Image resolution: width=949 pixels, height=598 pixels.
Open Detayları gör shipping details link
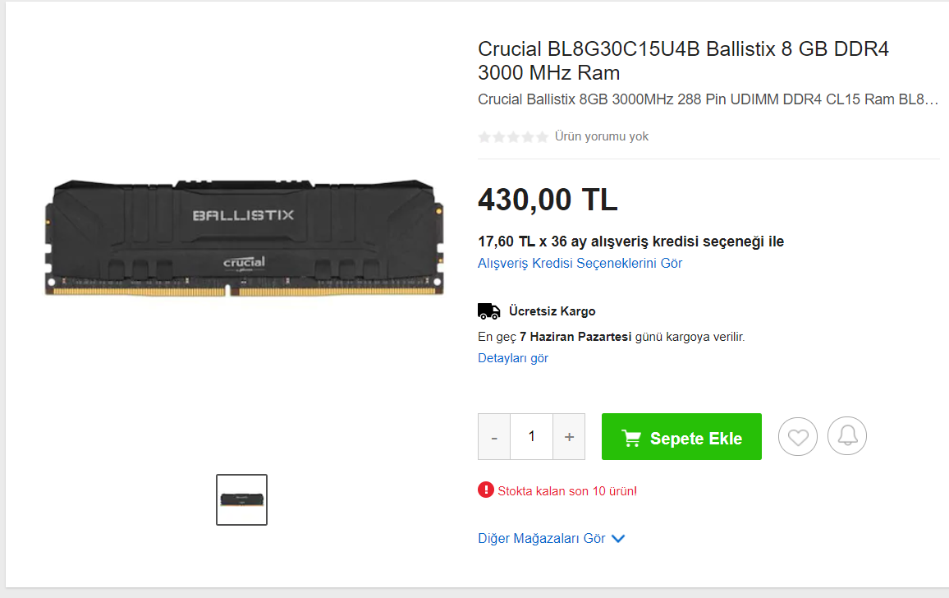(x=512, y=358)
